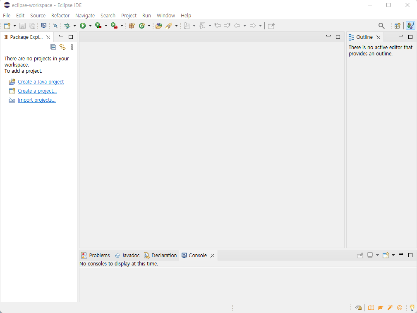Click the Open Perspective icon
This screenshot has width=417, height=313.
(x=397, y=26)
